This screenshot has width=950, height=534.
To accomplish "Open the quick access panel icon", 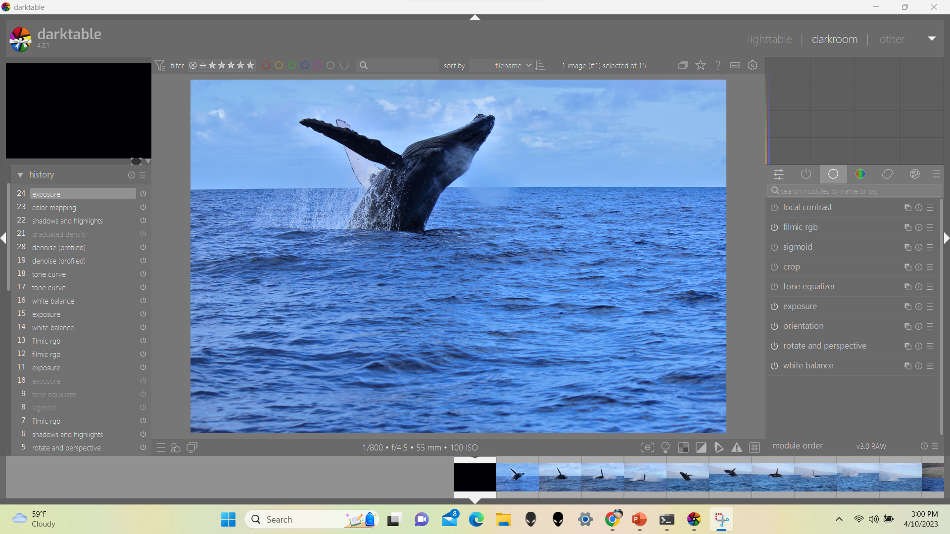I will [x=778, y=174].
